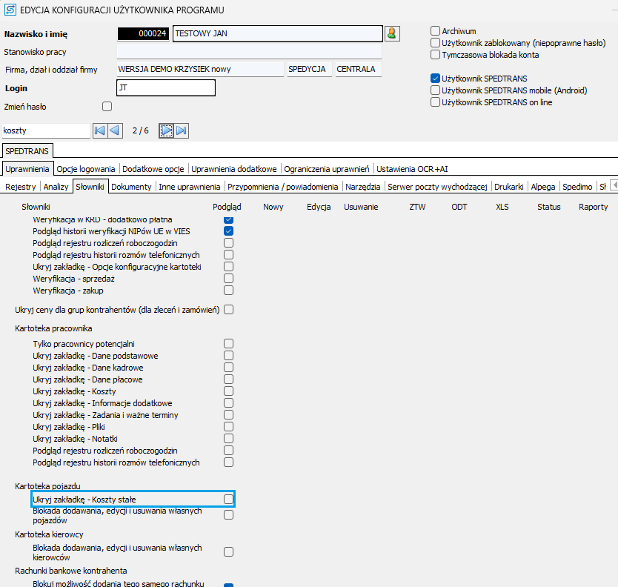Go to the next search result
The height and width of the screenshot is (587, 618).
[167, 130]
